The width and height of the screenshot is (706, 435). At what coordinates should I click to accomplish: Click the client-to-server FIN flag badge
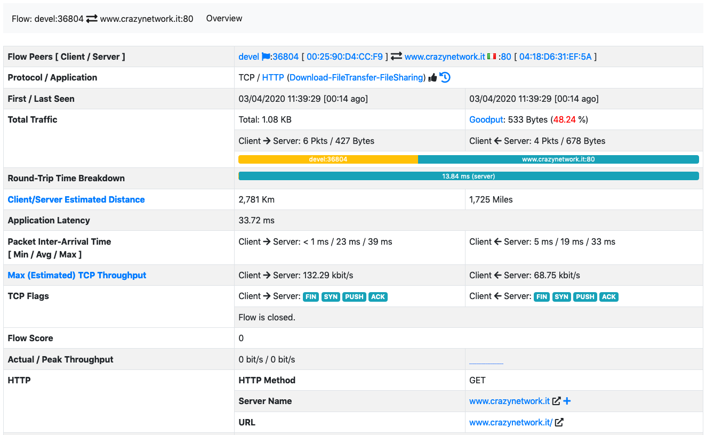311,297
